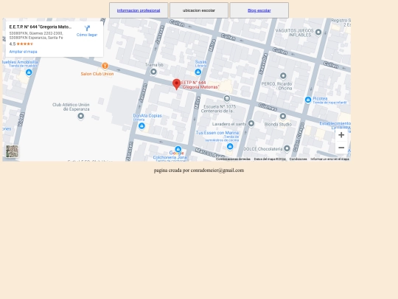Click the Cómo llegar directions icon

tap(87, 28)
